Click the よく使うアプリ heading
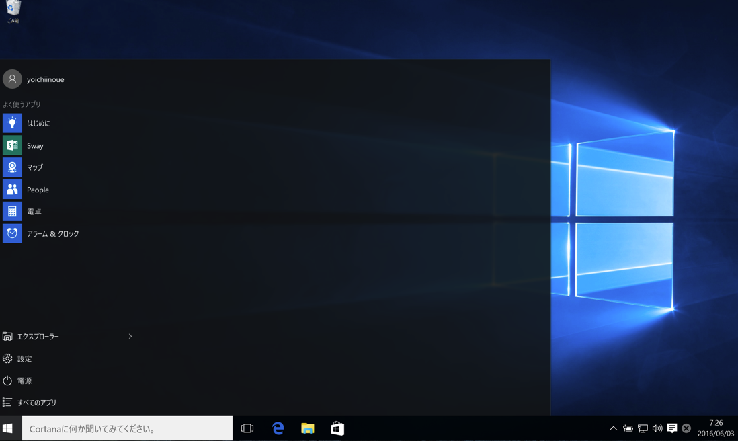The width and height of the screenshot is (738, 441). point(22,104)
